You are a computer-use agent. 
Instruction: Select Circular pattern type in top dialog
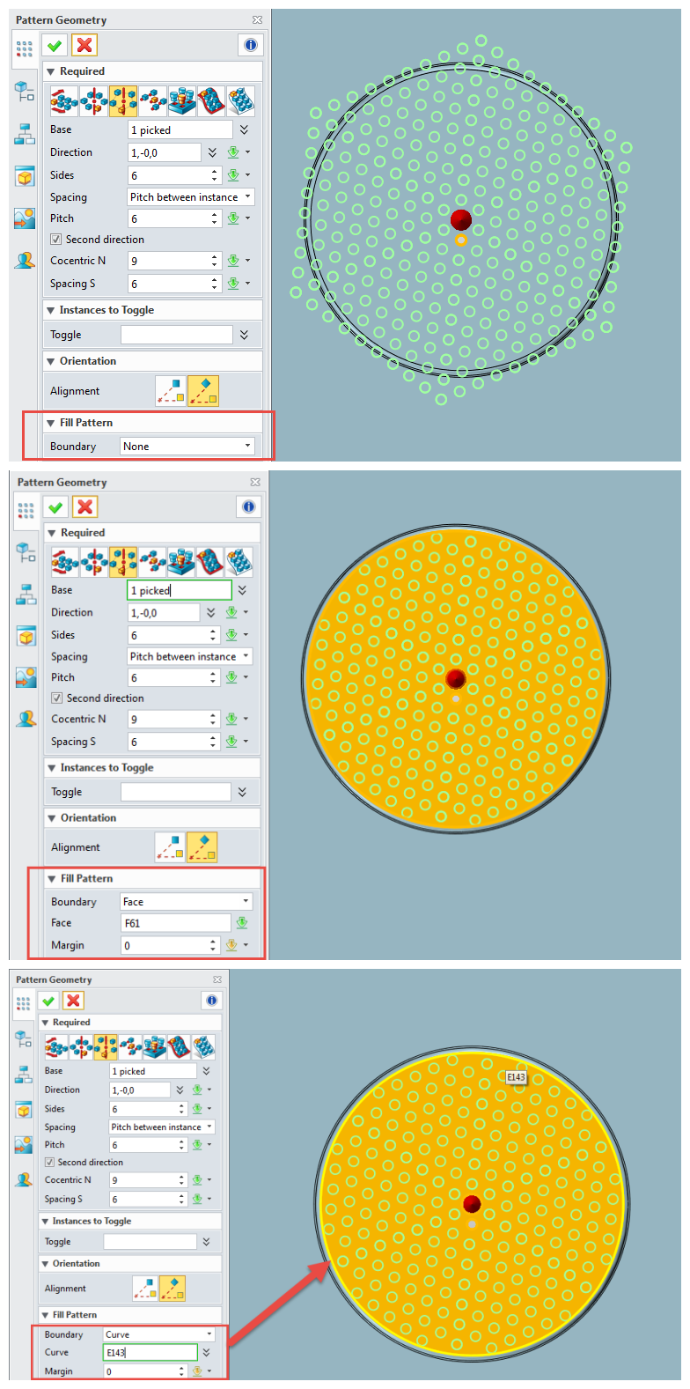click(x=94, y=101)
